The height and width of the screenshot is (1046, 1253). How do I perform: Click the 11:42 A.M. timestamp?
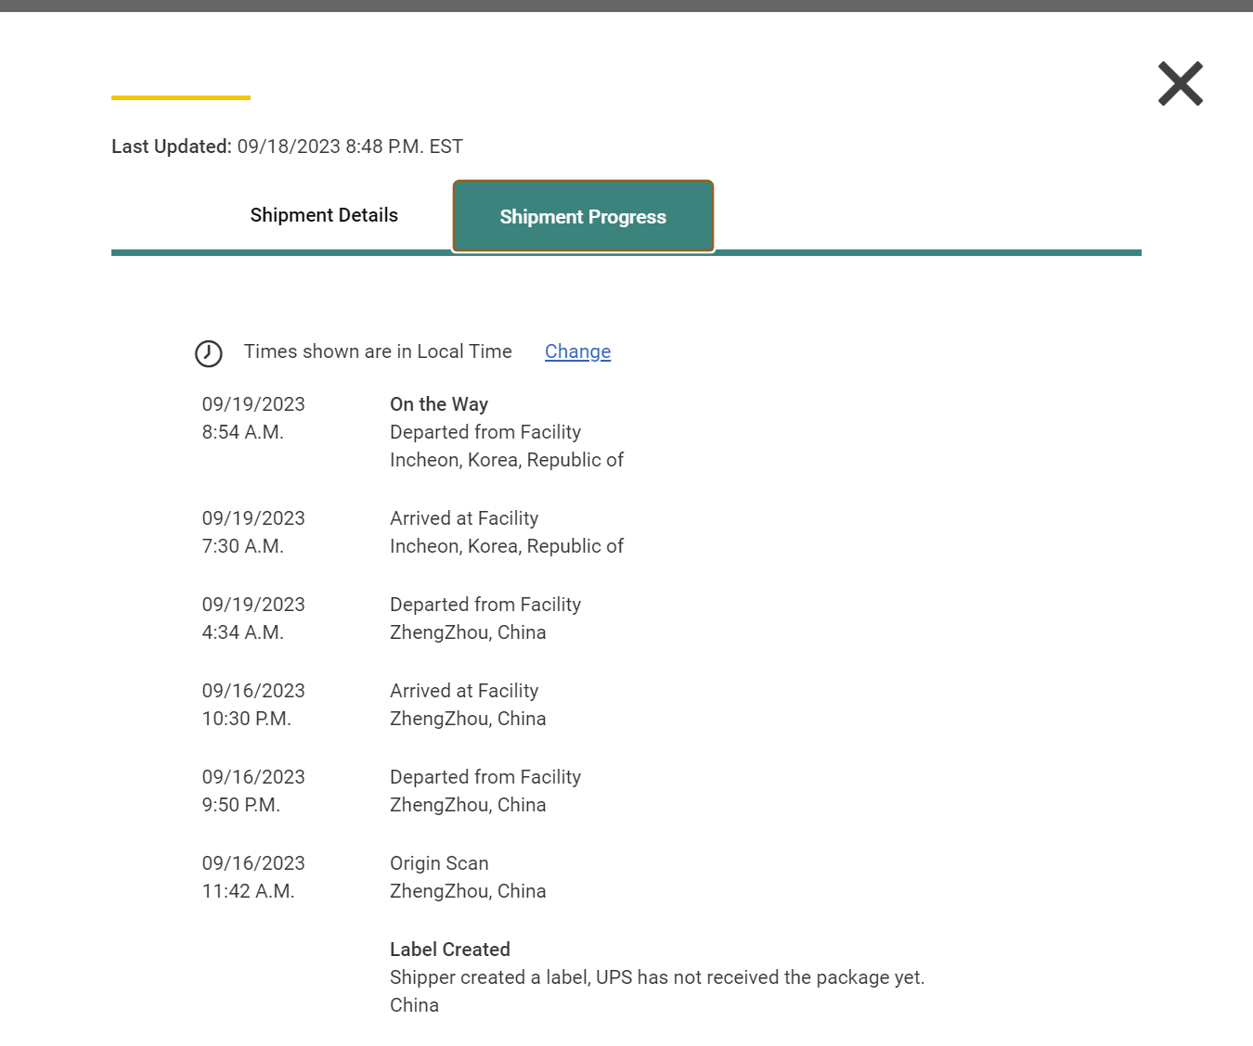[x=249, y=891]
